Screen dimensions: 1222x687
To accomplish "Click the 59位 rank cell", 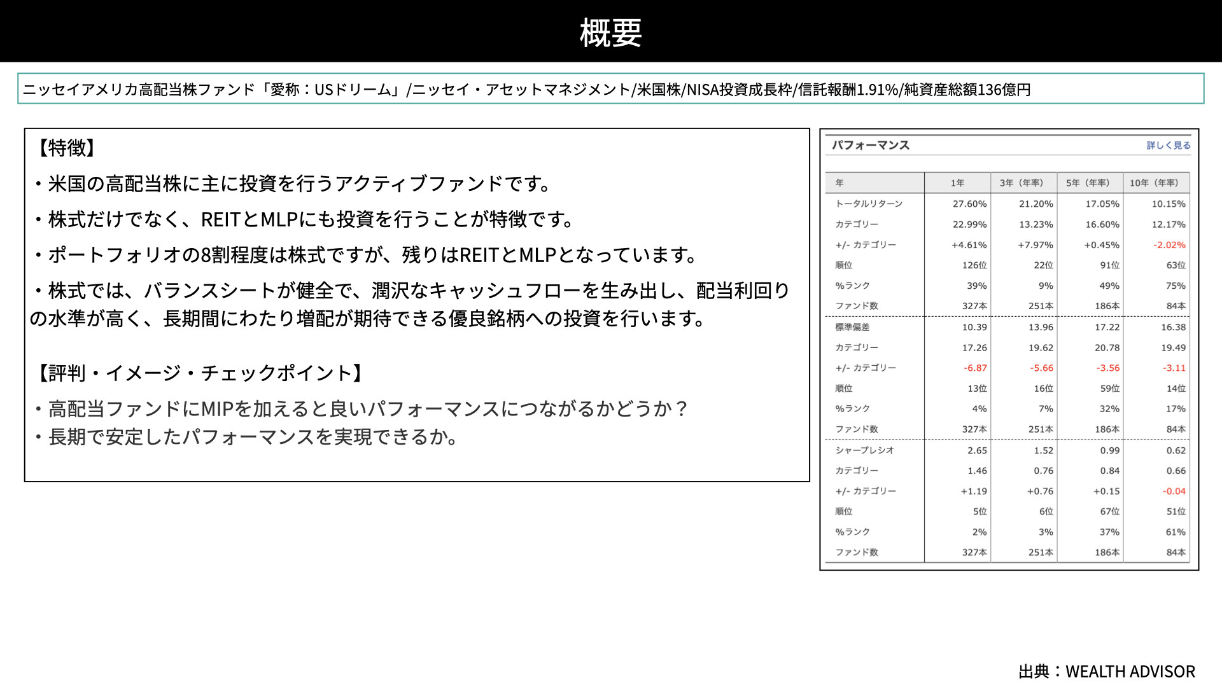I will (x=1109, y=389).
